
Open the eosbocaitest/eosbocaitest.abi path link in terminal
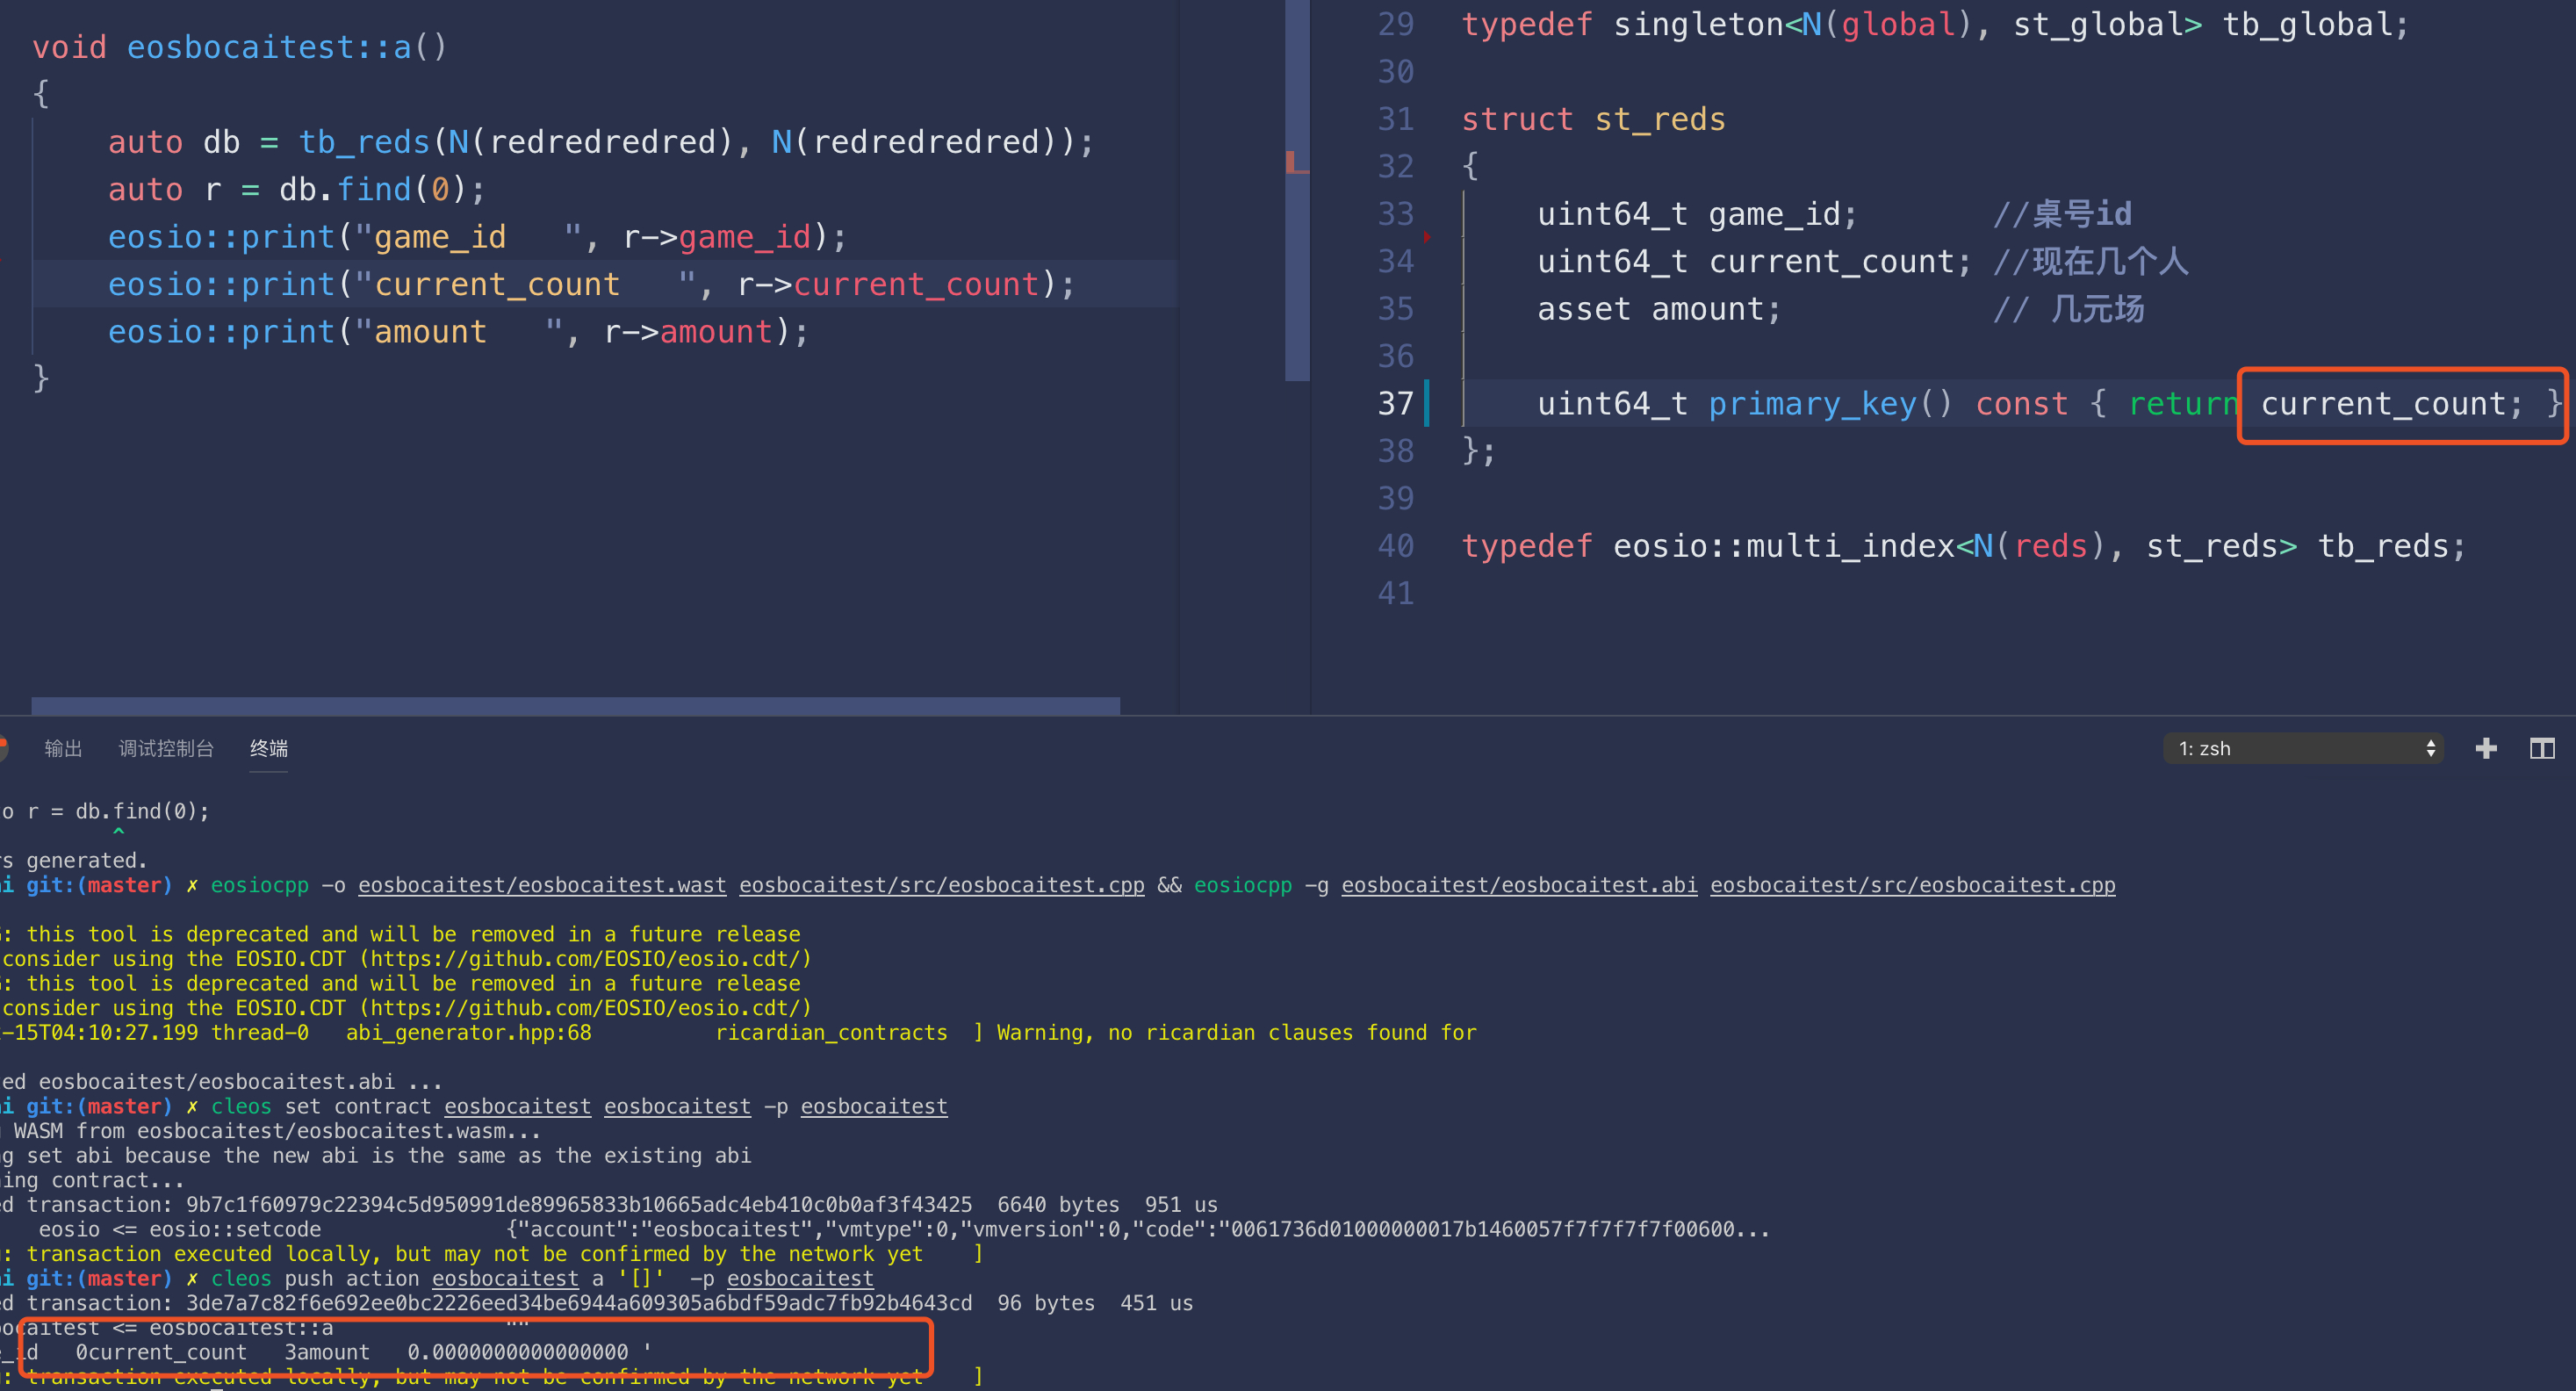click(x=1518, y=885)
